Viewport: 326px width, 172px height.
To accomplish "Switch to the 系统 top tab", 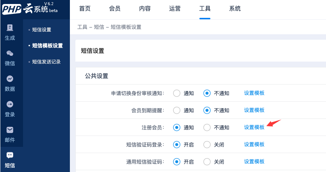I will click(x=235, y=9).
